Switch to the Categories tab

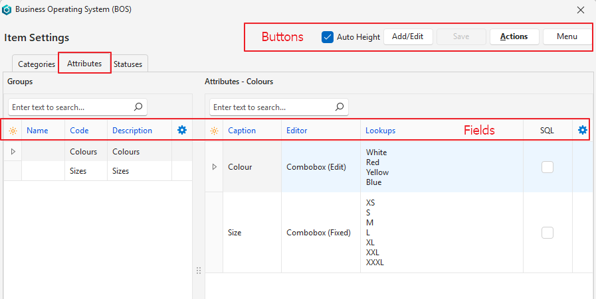37,64
